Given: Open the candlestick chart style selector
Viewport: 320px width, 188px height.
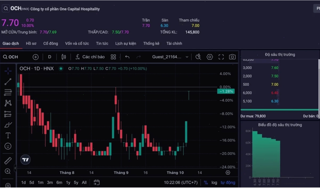Looking at the screenshot, I should 64,57.
